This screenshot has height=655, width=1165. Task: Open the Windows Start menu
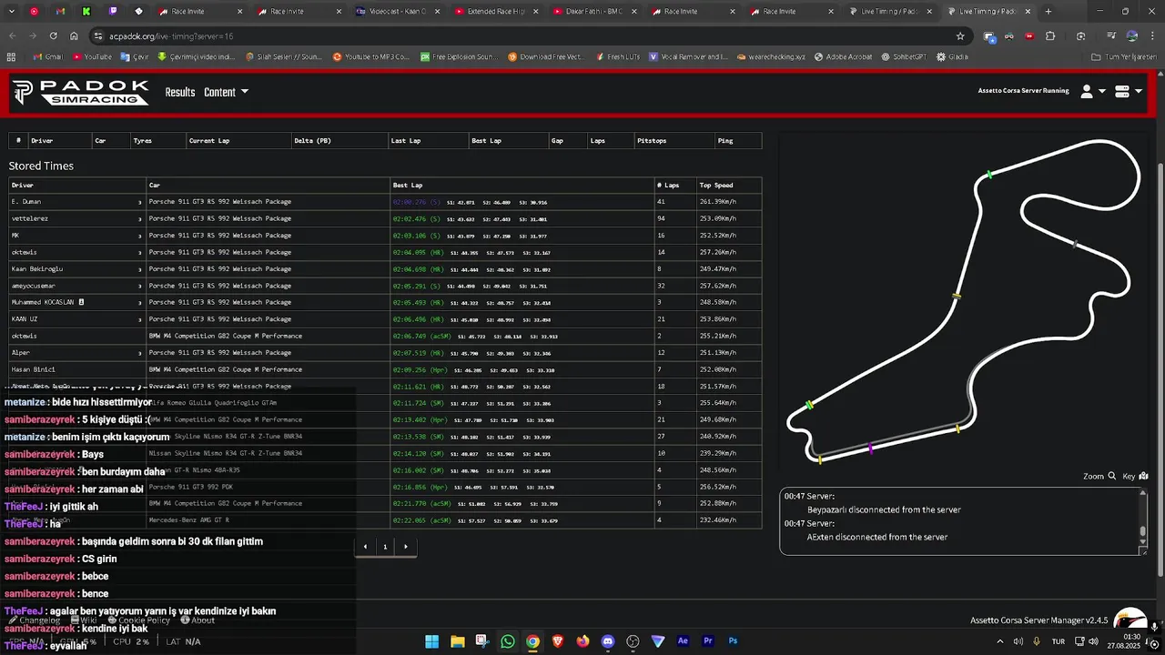(x=432, y=641)
